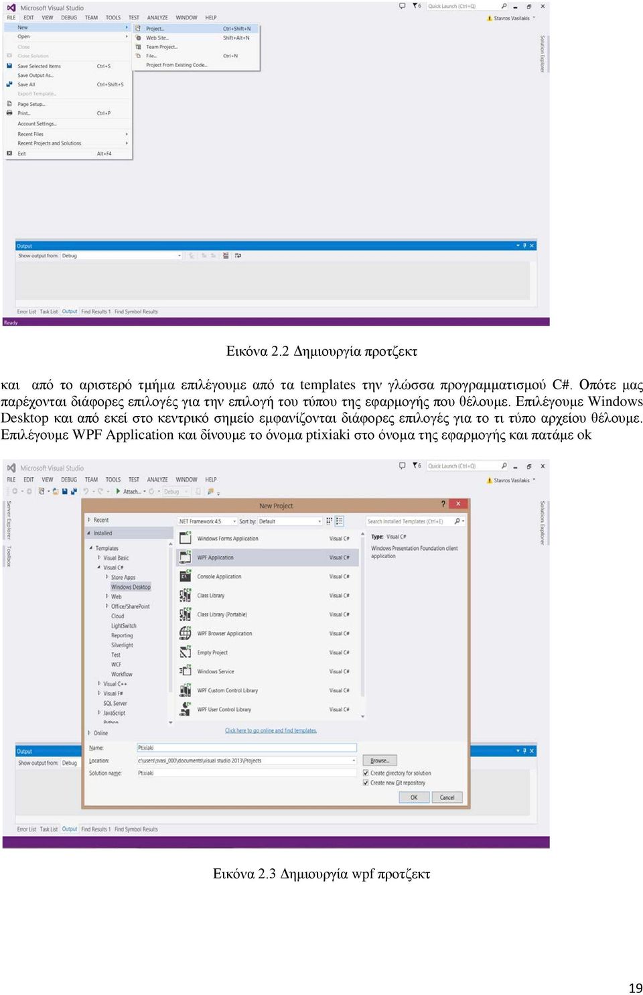Choose Save Output As... in File menu
The image size is (643, 995).
click(x=67, y=75)
